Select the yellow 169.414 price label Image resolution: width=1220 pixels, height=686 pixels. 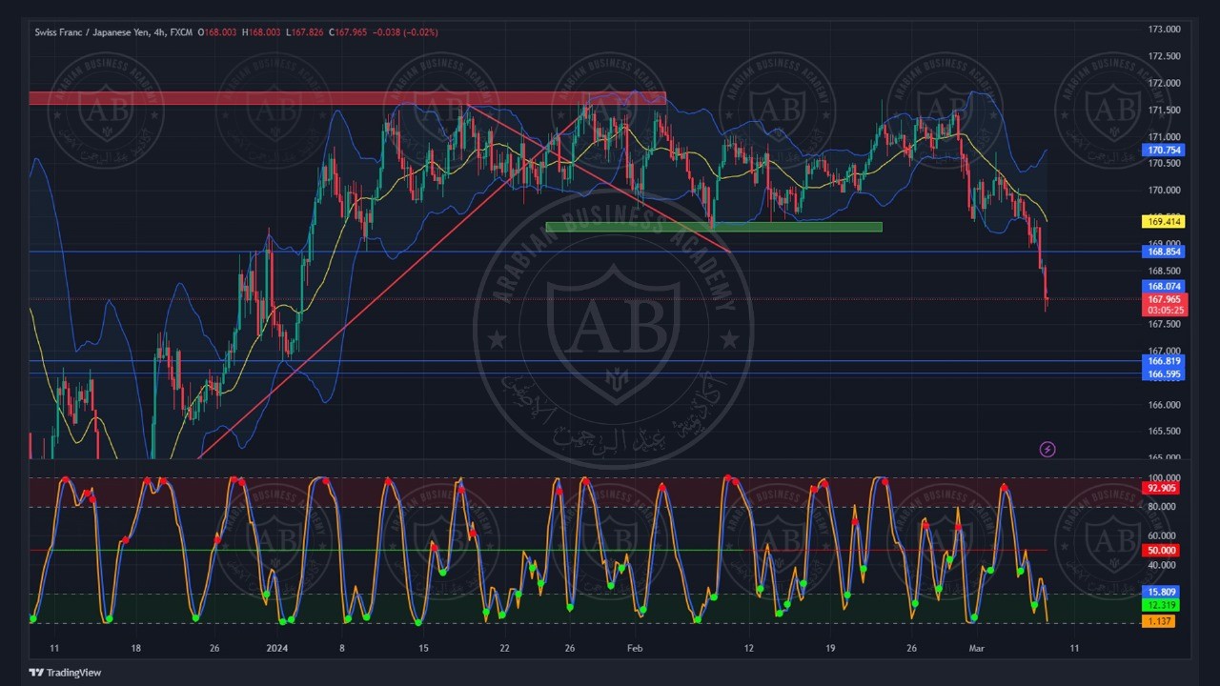click(1164, 222)
